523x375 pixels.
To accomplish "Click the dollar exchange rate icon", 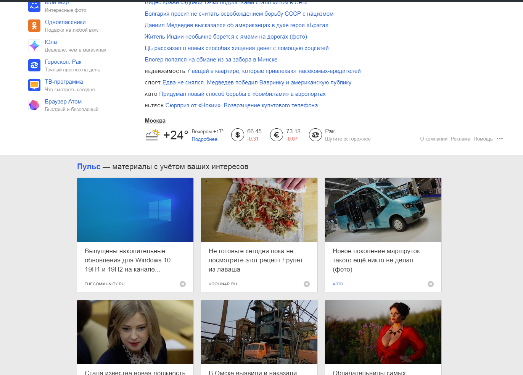I will tap(238, 134).
